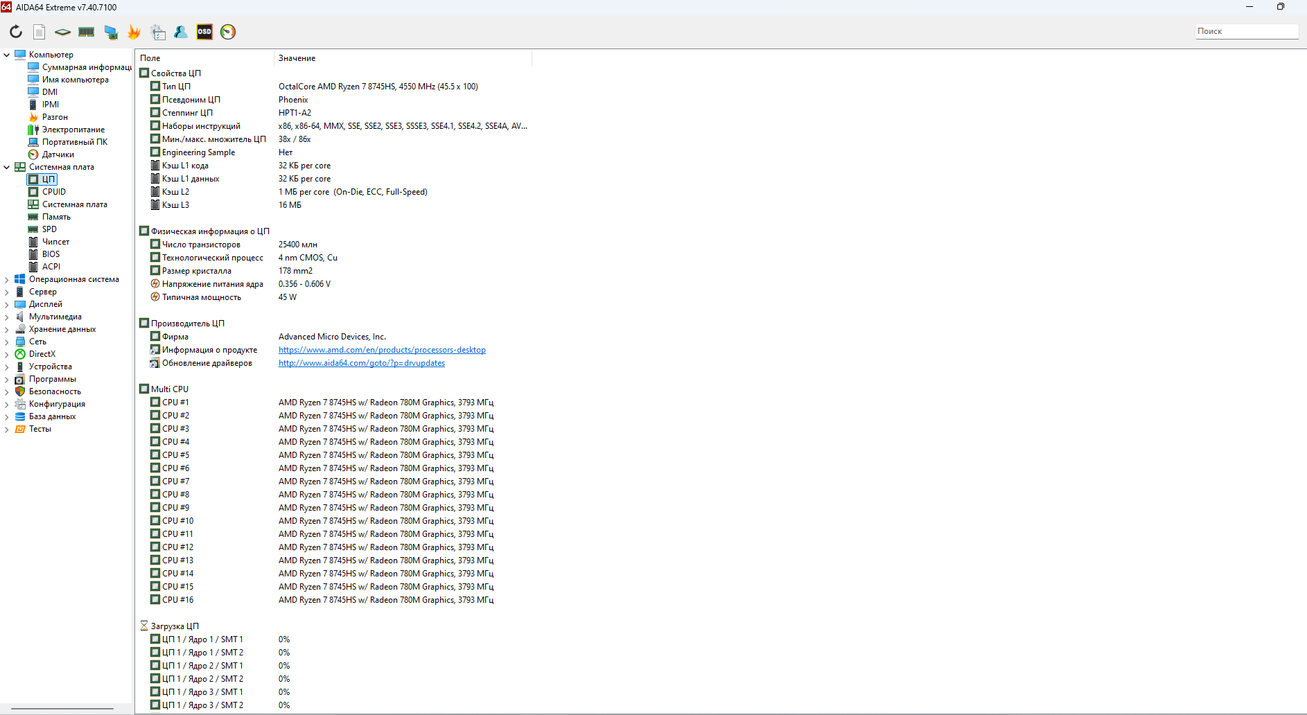This screenshot has height=715, width=1307.
Task: Click the DirectX Xbox icon in tree
Action: click(20, 353)
